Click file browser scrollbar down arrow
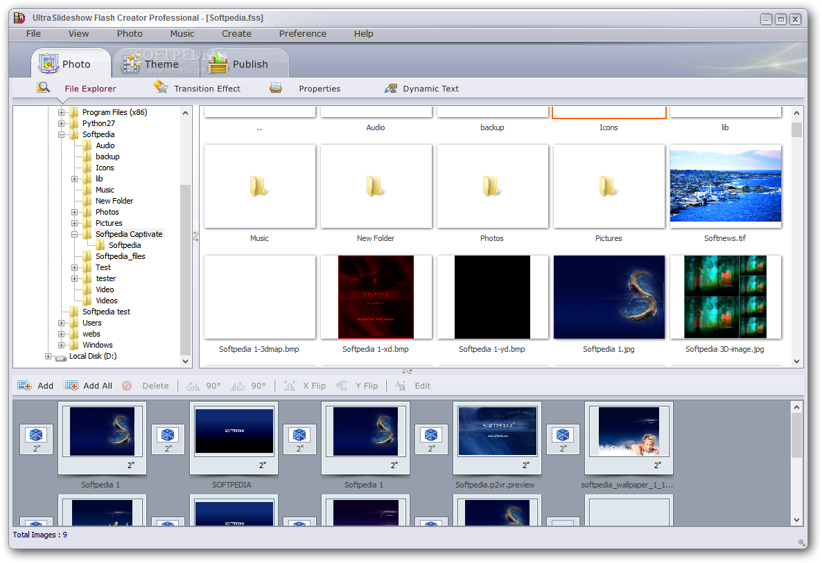This screenshot has height=563, width=822. (796, 361)
